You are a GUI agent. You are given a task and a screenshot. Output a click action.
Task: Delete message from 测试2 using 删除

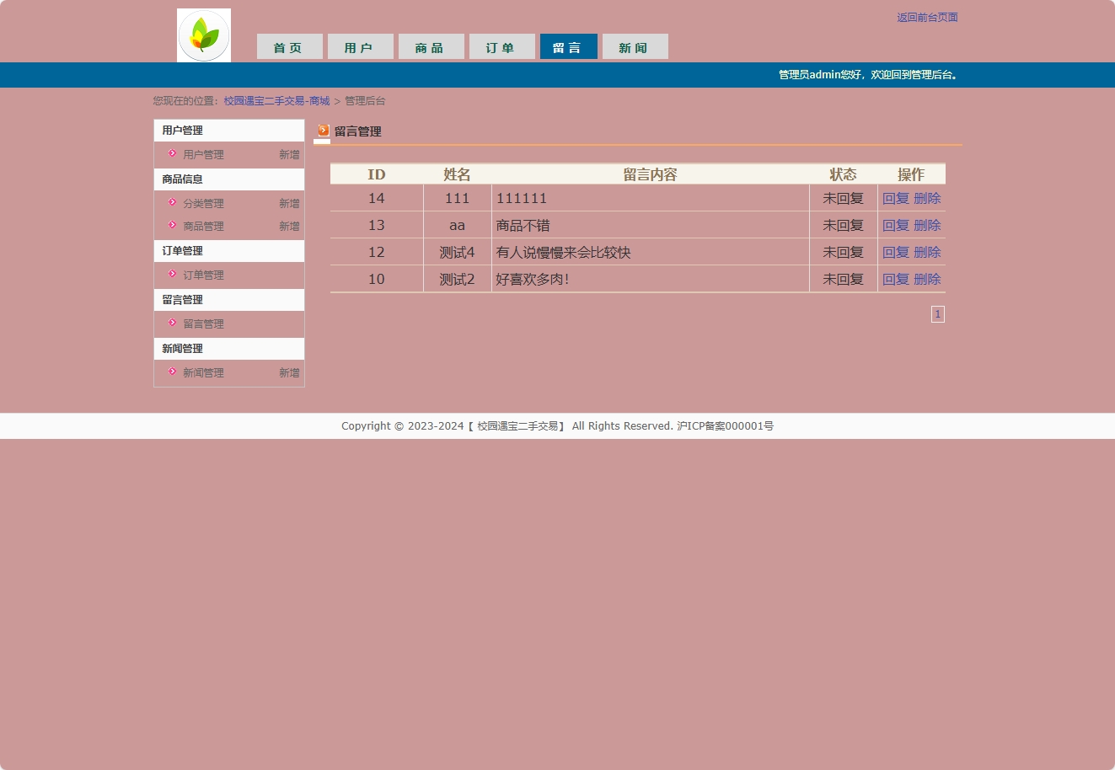coord(927,279)
